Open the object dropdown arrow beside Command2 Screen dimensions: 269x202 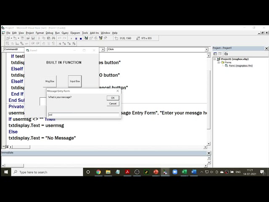click(x=103, y=50)
